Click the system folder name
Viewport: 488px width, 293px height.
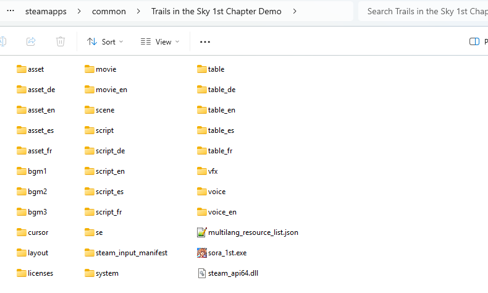click(107, 273)
